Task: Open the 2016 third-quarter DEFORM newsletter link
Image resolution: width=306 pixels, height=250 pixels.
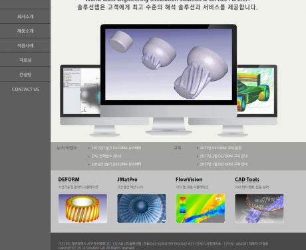Action: pos(116,164)
